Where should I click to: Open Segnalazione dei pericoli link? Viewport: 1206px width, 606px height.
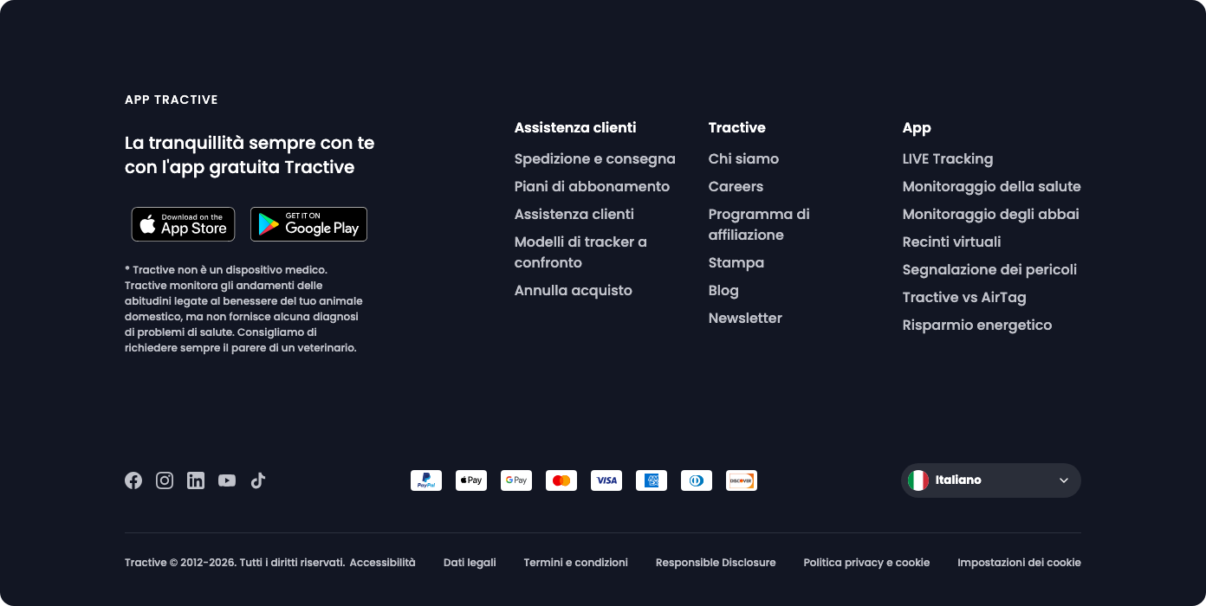(x=989, y=269)
